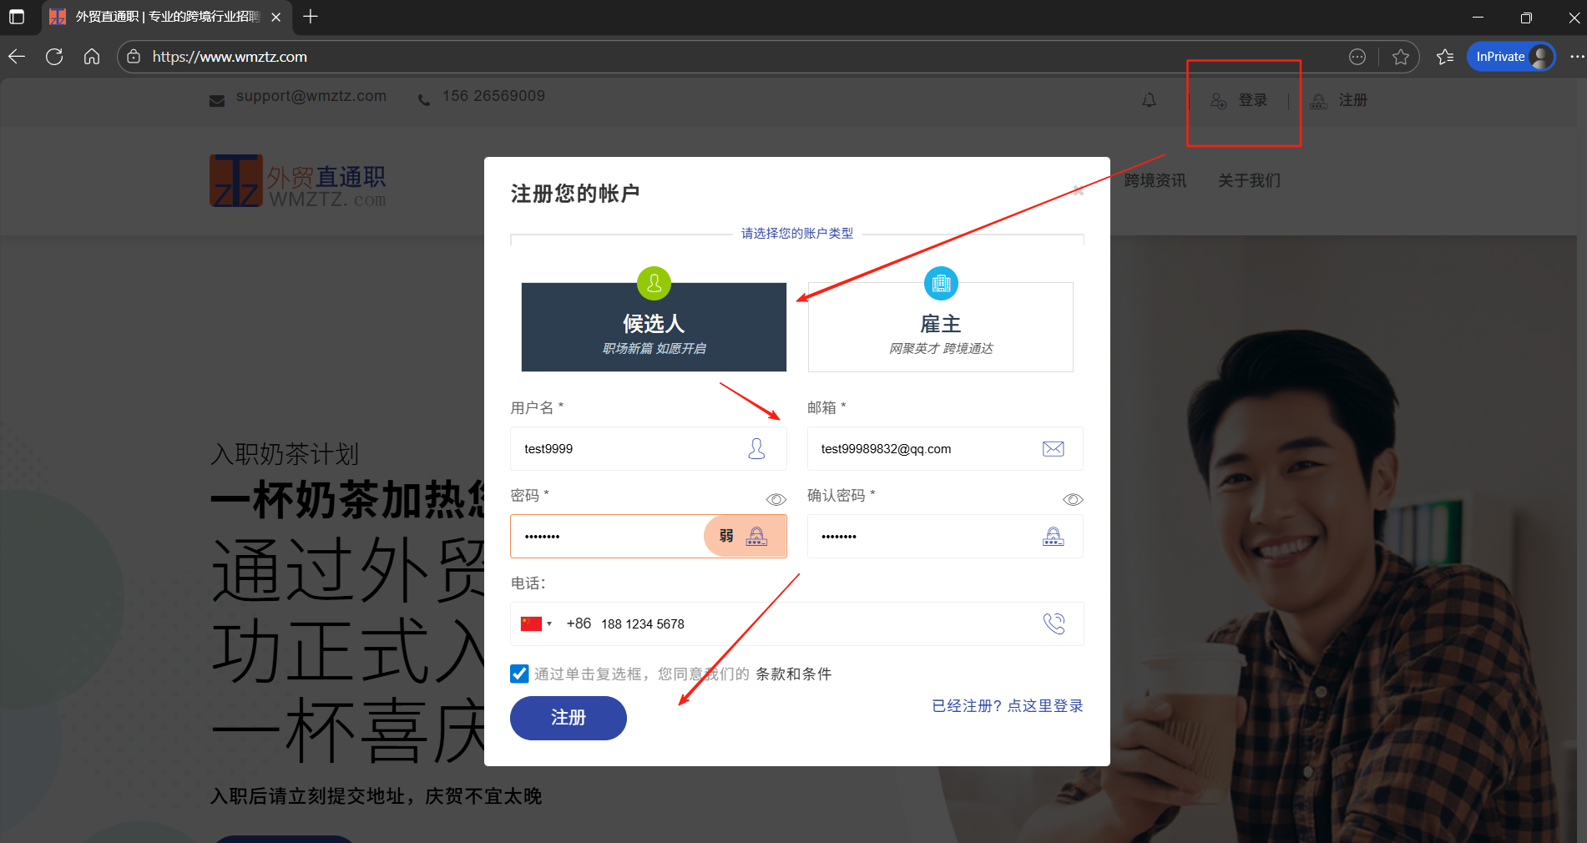Screen dimensions: 1587x843
Task: Click the 登录 login link
Action: [x=1239, y=100]
